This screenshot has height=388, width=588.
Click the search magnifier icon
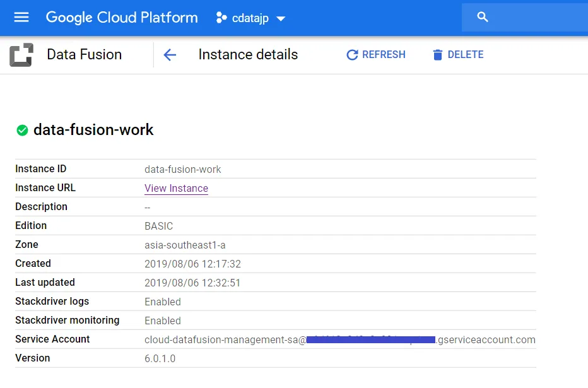tap(483, 18)
